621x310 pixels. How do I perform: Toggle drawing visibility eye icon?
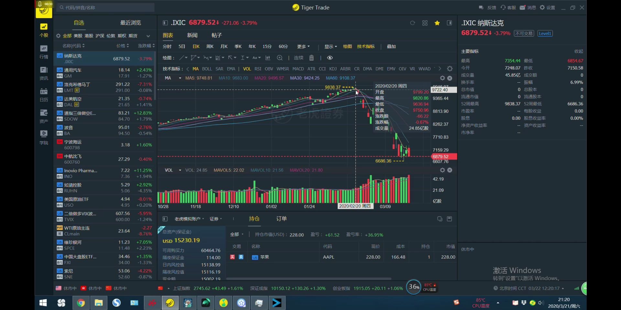coord(330,58)
